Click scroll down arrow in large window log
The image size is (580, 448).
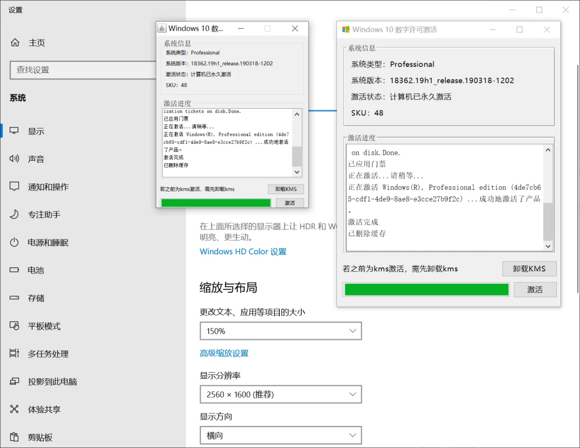[x=548, y=246]
